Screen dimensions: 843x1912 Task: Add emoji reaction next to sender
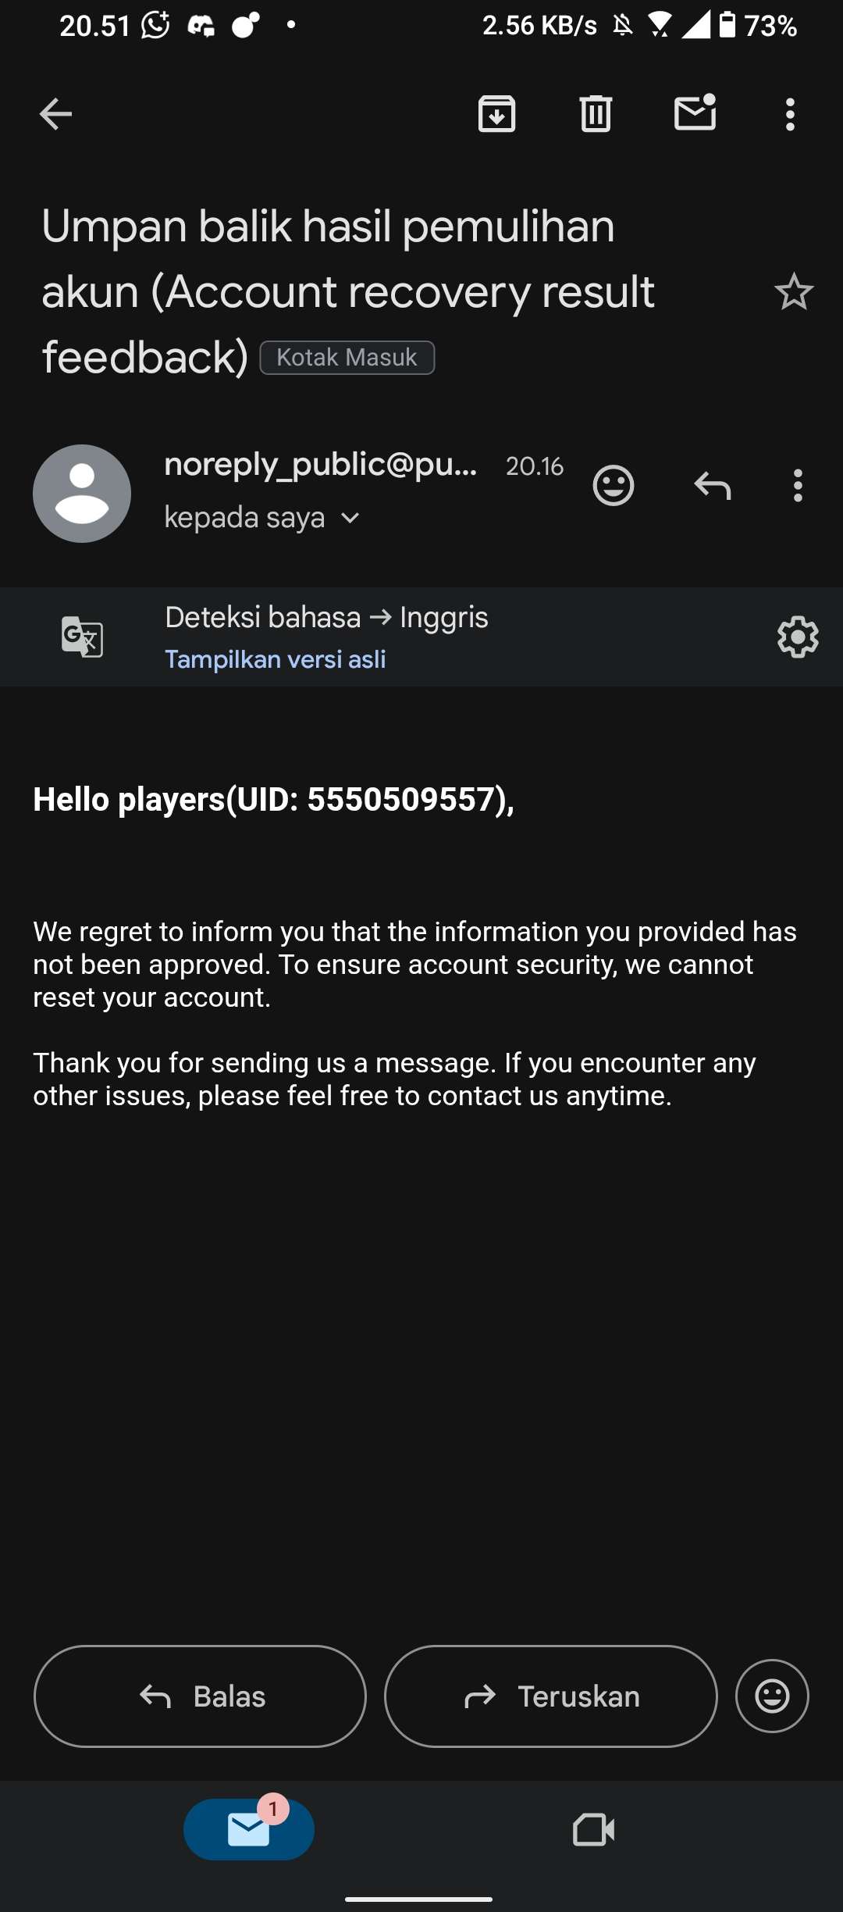(614, 486)
